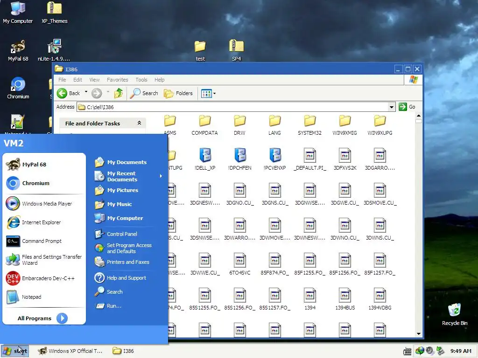Open My Documents in Start menu
The width and height of the screenshot is (478, 358).
121,162
